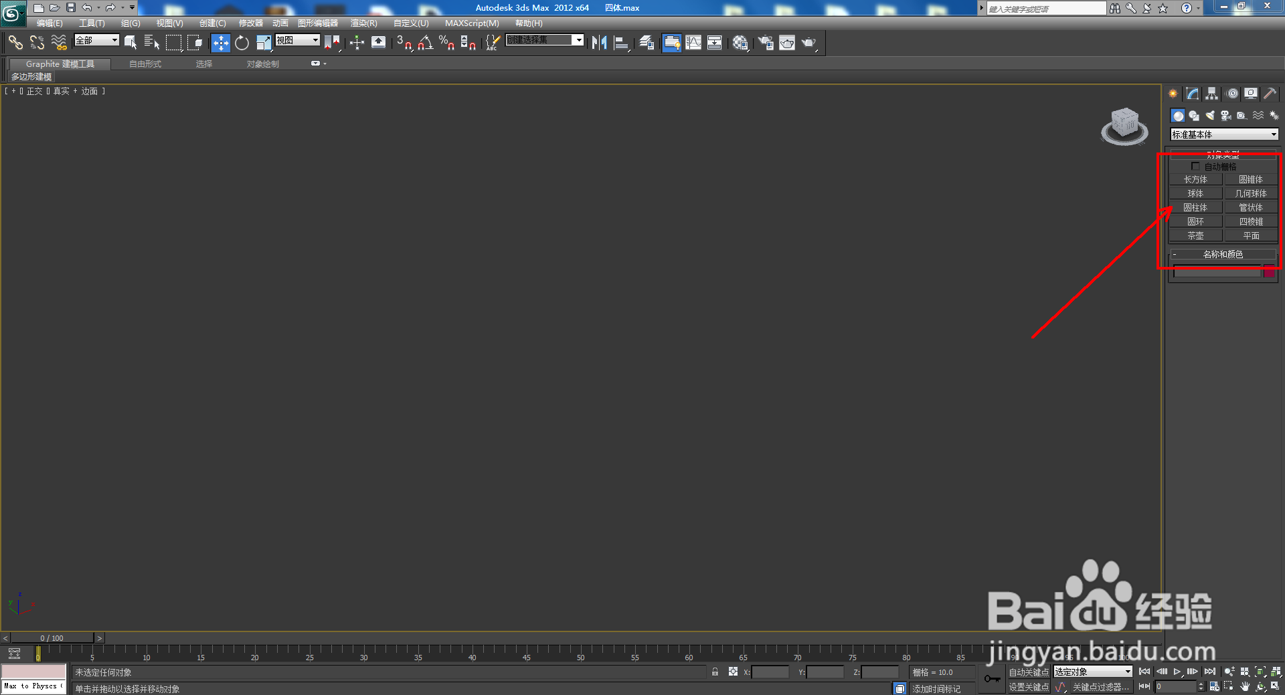The image size is (1285, 695).
Task: Click Select and Manipulate icon
Action: (x=357, y=43)
